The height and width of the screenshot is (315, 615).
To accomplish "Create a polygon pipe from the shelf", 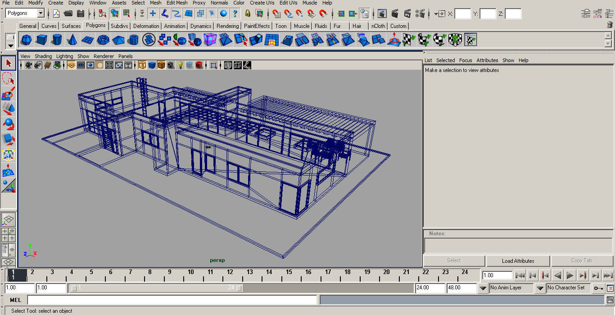I will point(134,40).
